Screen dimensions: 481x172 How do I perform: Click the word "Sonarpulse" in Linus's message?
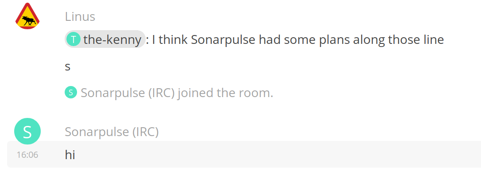[x=224, y=39]
